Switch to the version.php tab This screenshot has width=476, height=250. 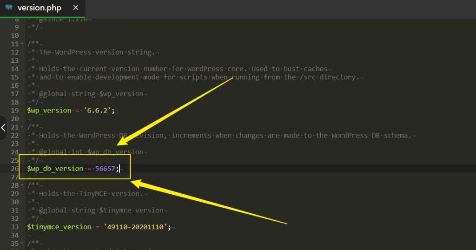39,8
